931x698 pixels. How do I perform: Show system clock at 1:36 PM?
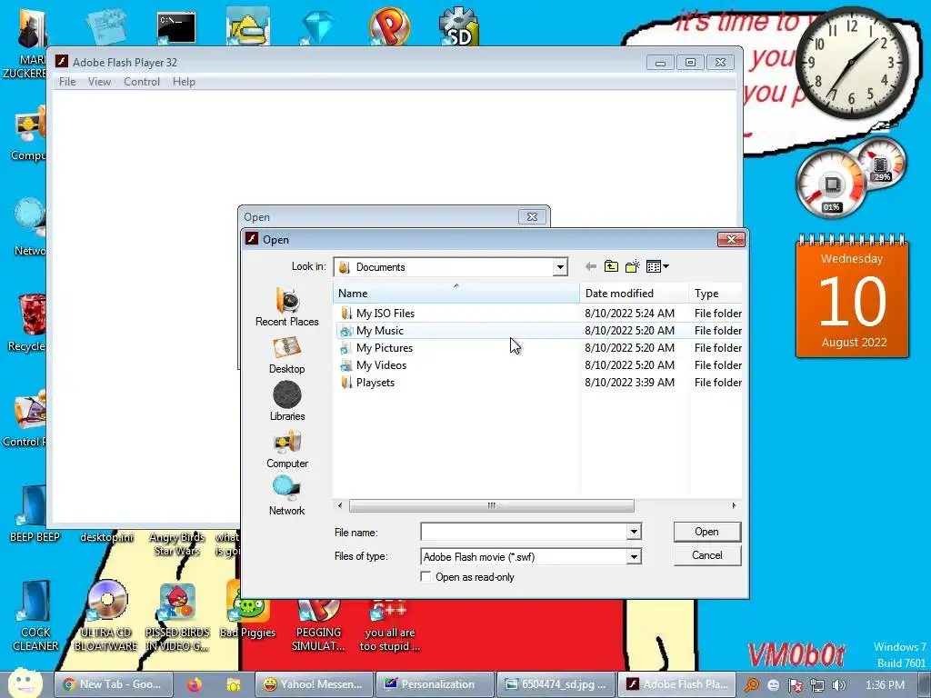pos(885,685)
